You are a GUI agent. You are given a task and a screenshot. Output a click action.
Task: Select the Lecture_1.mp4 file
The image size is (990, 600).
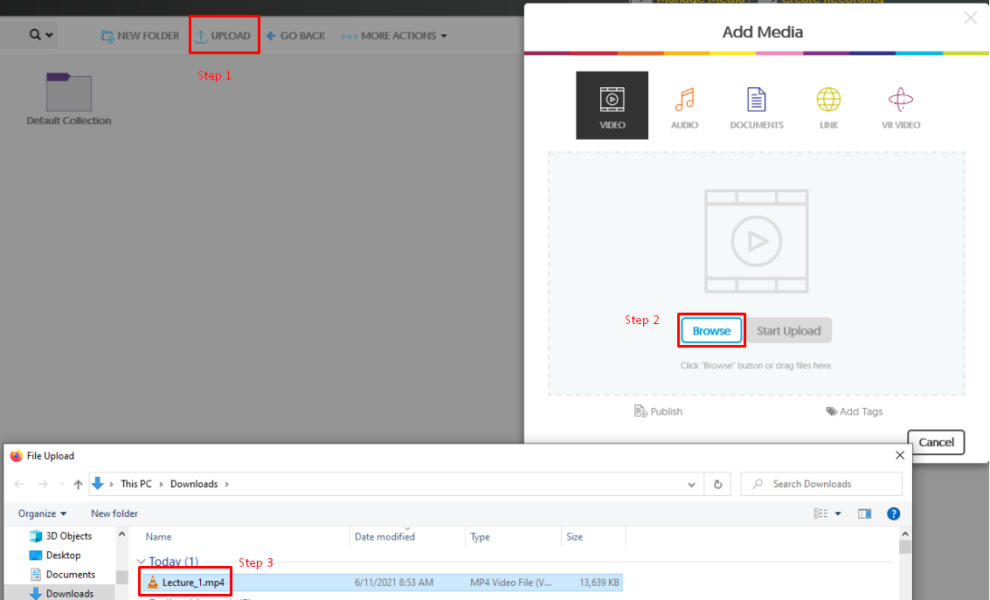click(192, 583)
